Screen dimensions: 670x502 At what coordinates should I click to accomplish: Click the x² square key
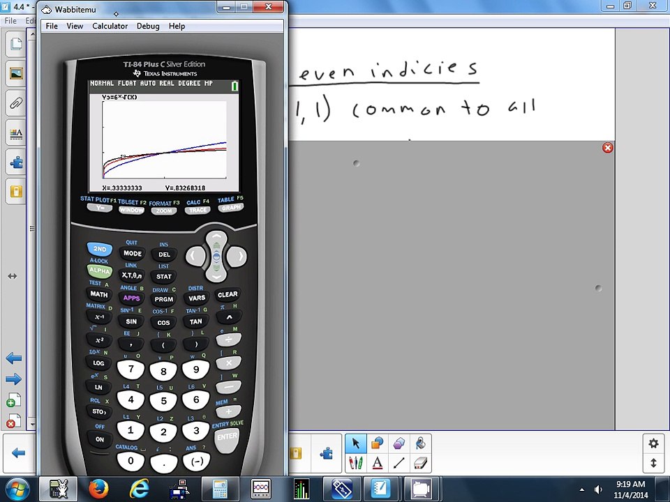[99, 340]
